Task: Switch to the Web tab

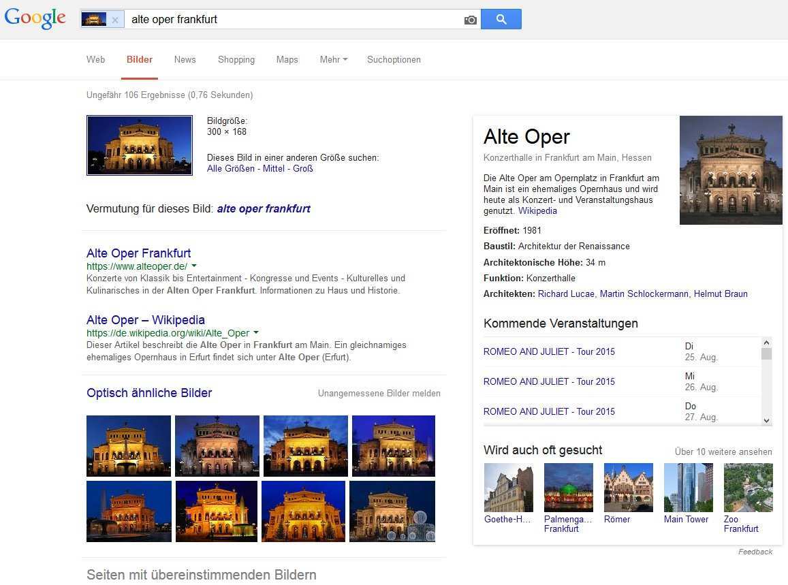Action: pyautogui.click(x=95, y=60)
